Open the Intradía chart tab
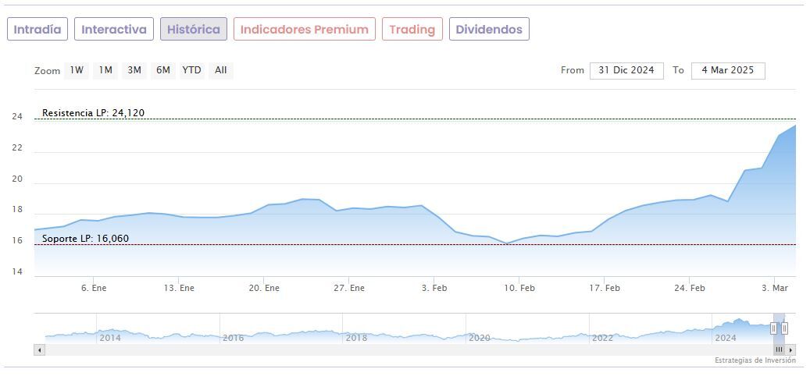 pyautogui.click(x=37, y=30)
